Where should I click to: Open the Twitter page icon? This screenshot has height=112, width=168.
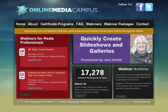tap(149, 7)
